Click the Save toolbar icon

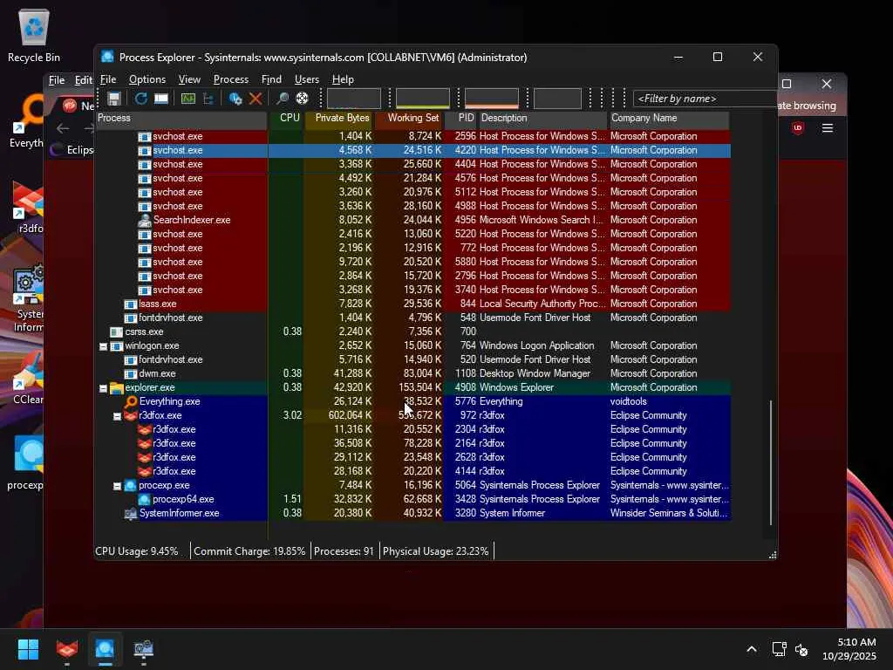[x=114, y=99]
